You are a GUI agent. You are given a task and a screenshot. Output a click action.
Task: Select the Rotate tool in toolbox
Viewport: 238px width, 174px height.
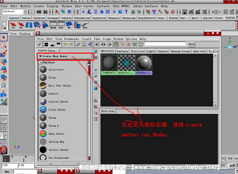4,69
